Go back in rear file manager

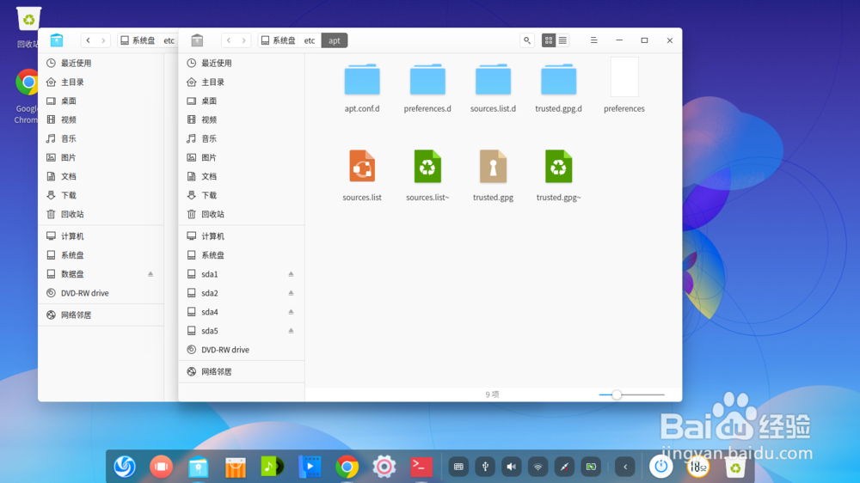click(89, 40)
